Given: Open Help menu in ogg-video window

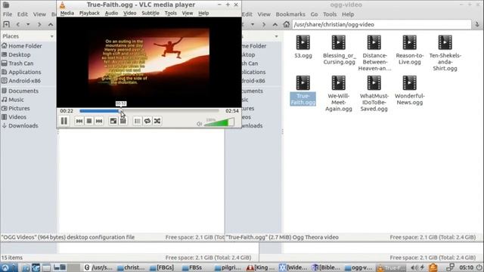Looking at the screenshot, I should coord(348,14).
